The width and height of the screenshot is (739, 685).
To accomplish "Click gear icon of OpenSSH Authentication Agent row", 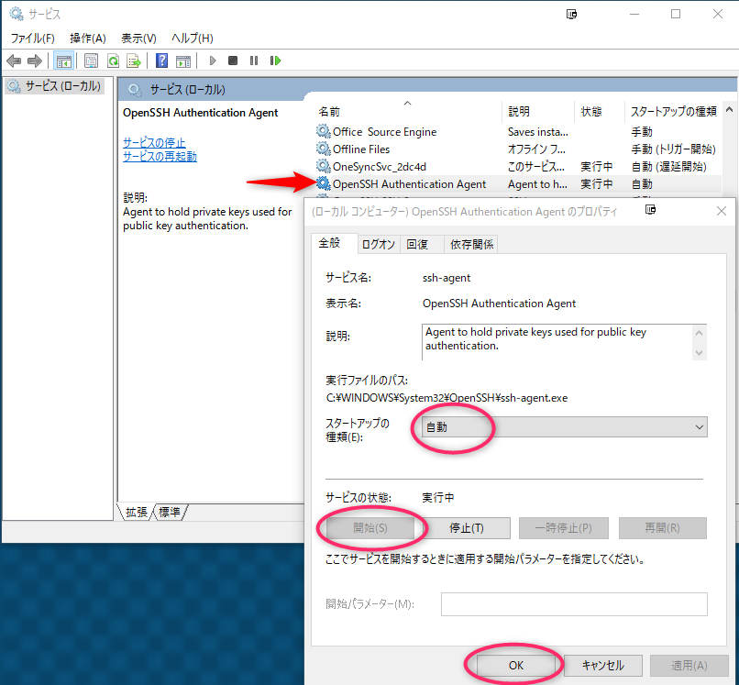I will 324,183.
